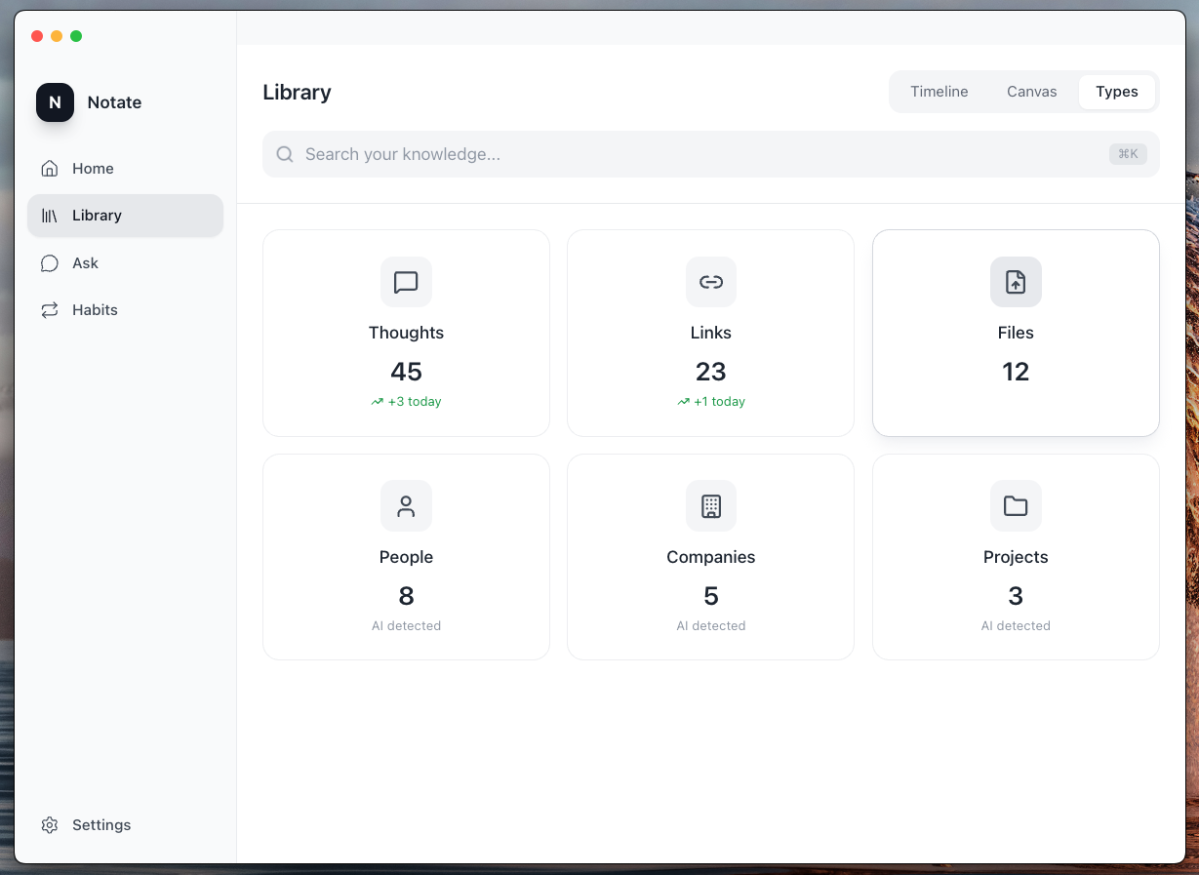Click the Thoughts speech bubble icon

[406, 282]
